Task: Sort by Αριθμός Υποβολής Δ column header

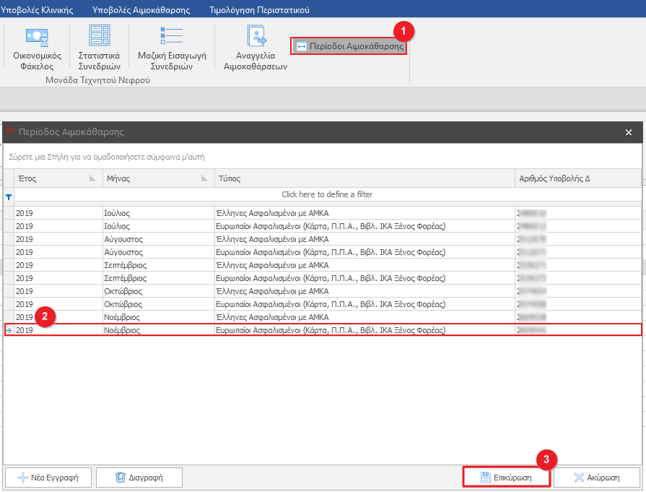Action: click(556, 178)
